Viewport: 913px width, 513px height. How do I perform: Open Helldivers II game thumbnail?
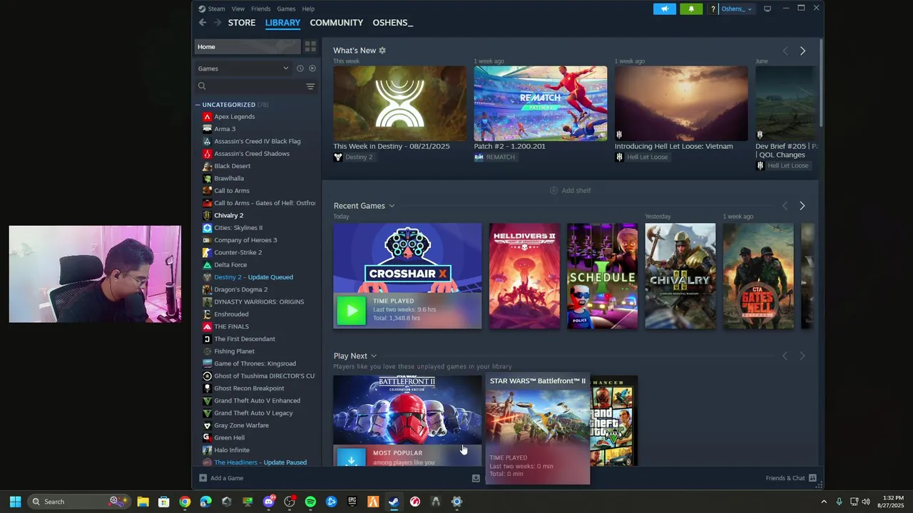pyautogui.click(x=524, y=276)
